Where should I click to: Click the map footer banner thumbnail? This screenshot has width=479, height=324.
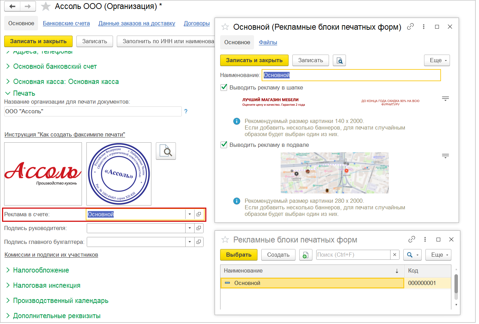[335, 173]
